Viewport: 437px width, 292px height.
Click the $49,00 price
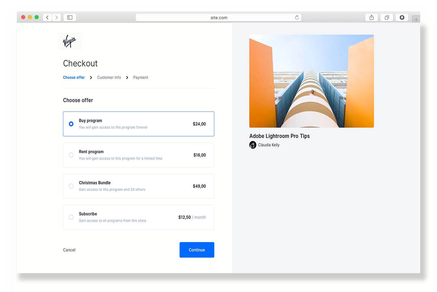tap(199, 186)
